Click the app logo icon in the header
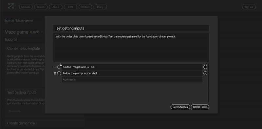Image resolution: width=262 pixels, height=129 pixels. click(x=11, y=6)
